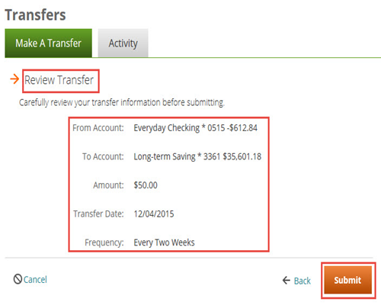The width and height of the screenshot is (381, 305).
Task: Click the Transfers page heading
Action: 35,14
